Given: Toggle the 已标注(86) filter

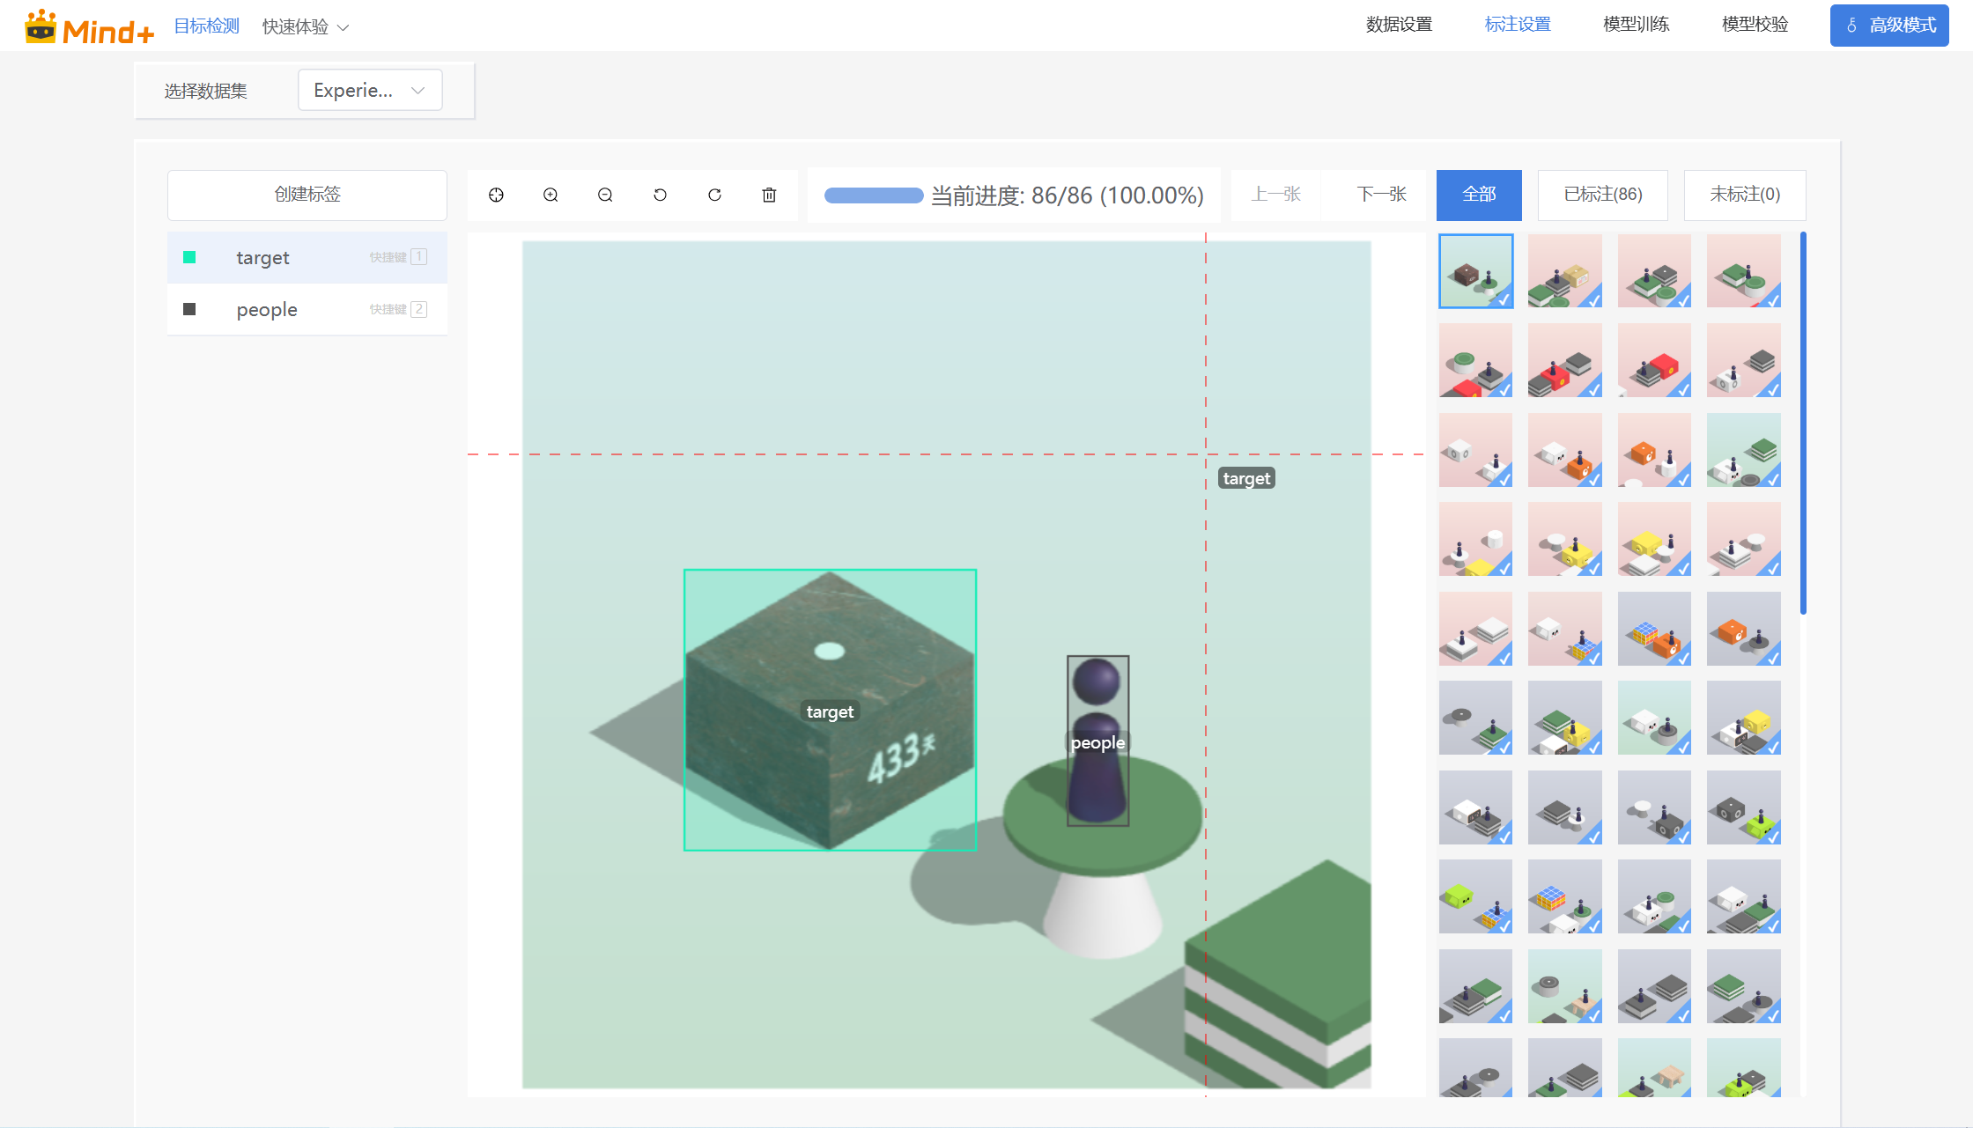Looking at the screenshot, I should [x=1602, y=195].
